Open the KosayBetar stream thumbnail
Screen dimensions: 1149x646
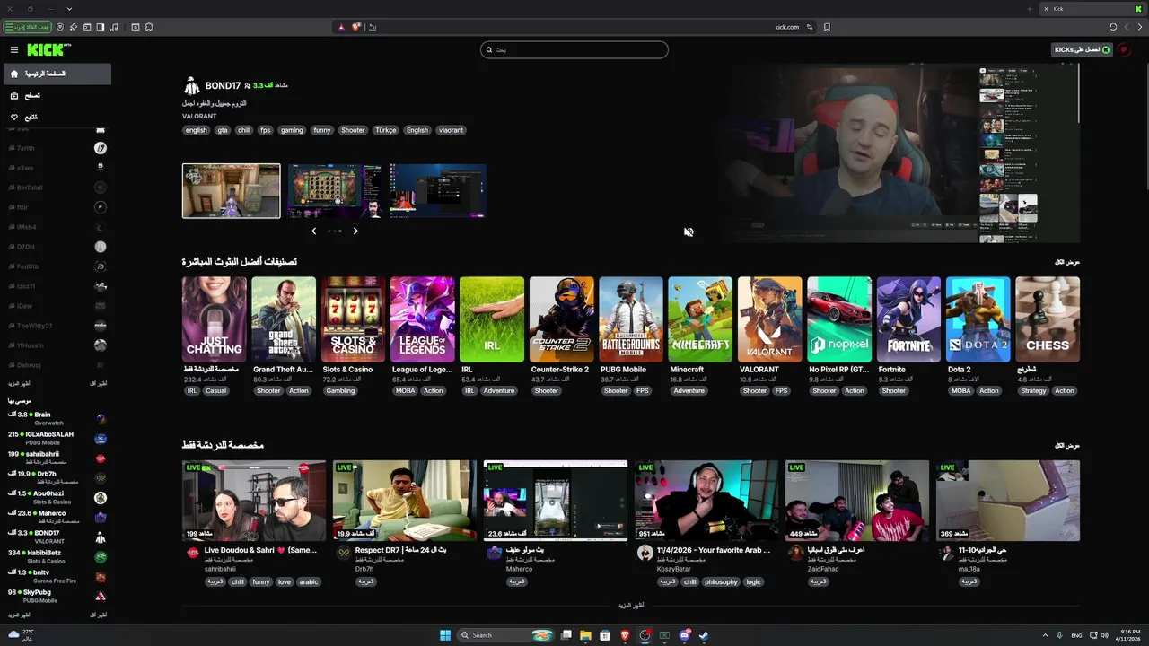click(x=706, y=501)
